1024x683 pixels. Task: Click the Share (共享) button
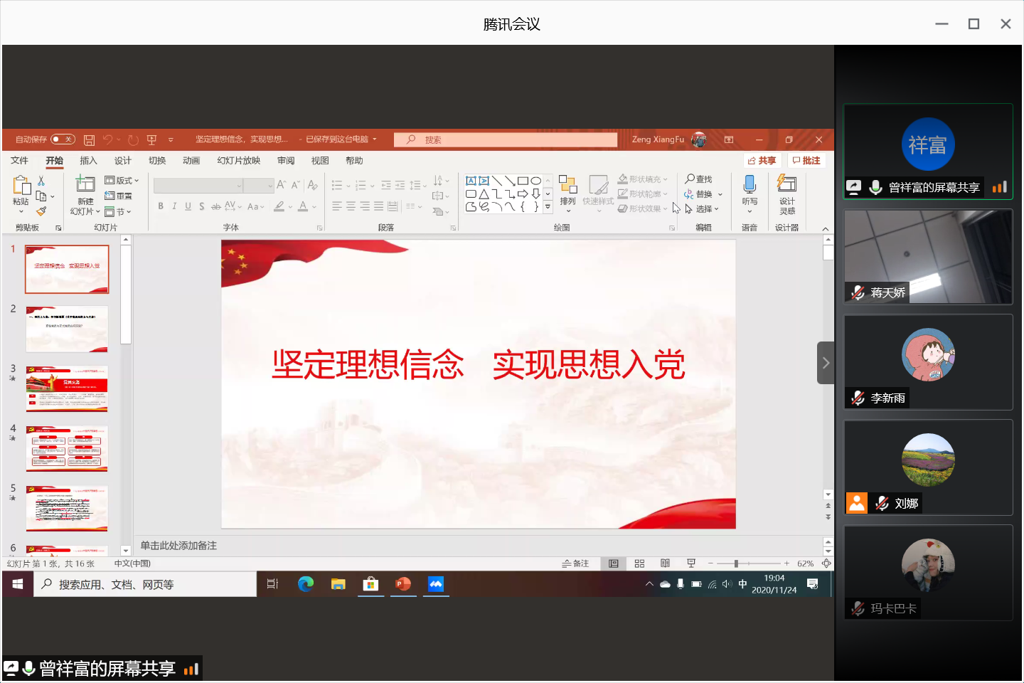[x=762, y=161]
